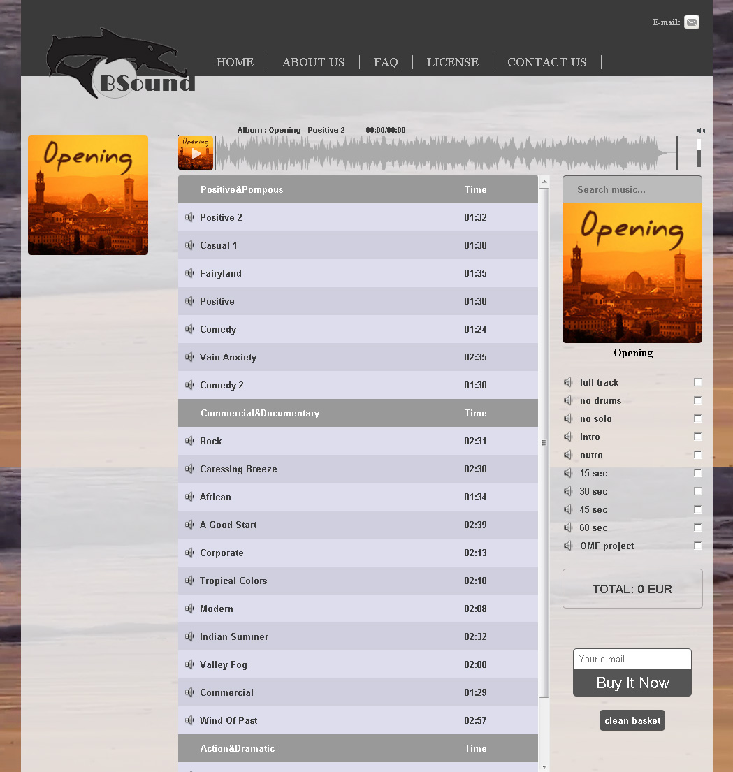The width and height of the screenshot is (733, 772).
Task: Preview the no solo version via its speaker icon
Action: tap(568, 418)
